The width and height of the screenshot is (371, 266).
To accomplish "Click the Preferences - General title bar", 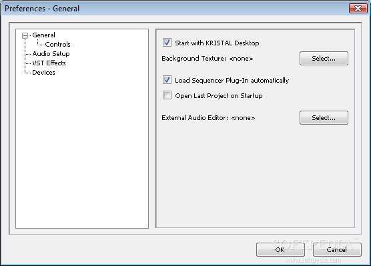I will click(x=175, y=9).
